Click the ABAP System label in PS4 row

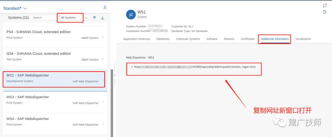90,38
